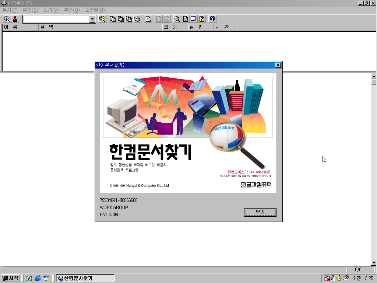Click the WORKGROUP text in dialog
The height and width of the screenshot is (283, 377).
114,207
